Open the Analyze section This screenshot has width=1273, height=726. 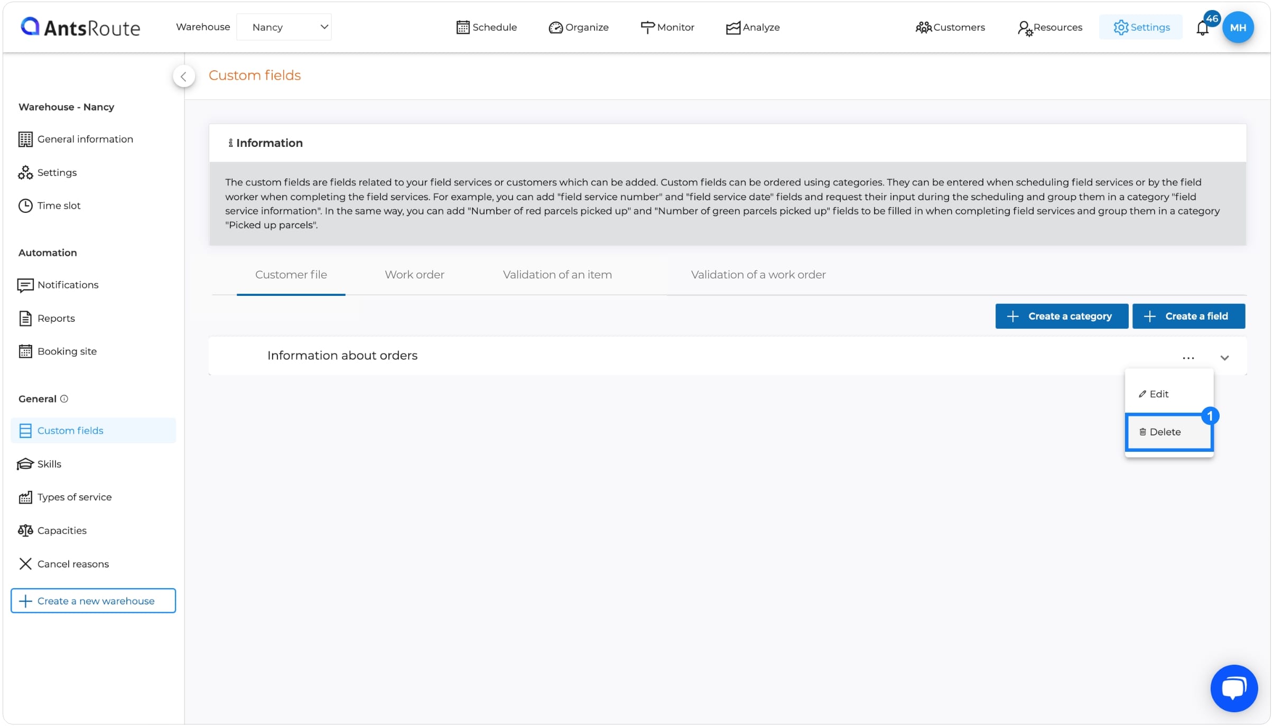click(x=752, y=27)
